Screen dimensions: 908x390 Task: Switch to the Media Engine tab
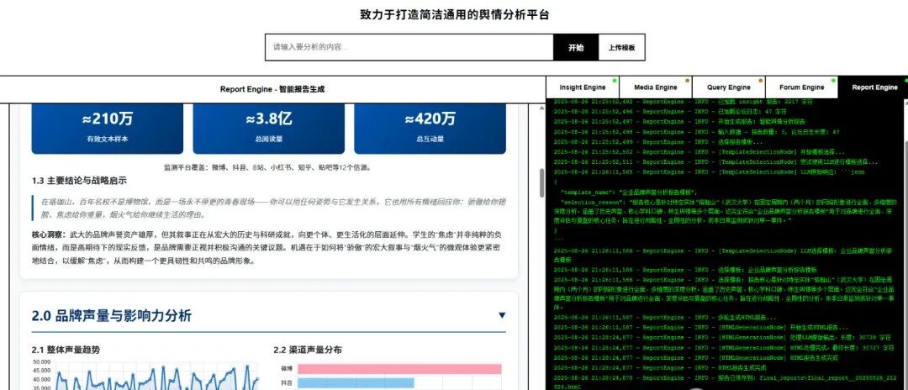click(x=656, y=87)
